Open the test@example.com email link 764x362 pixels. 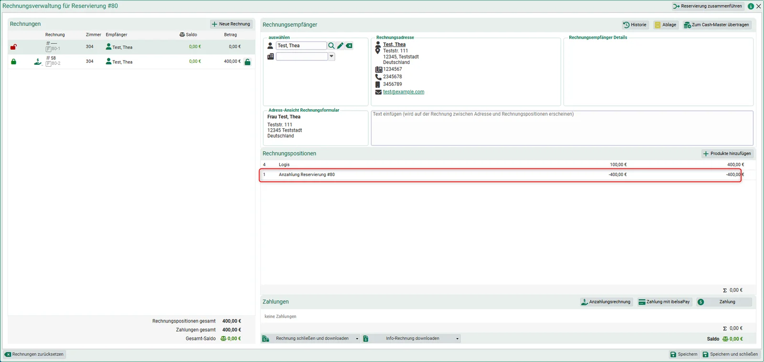click(403, 92)
